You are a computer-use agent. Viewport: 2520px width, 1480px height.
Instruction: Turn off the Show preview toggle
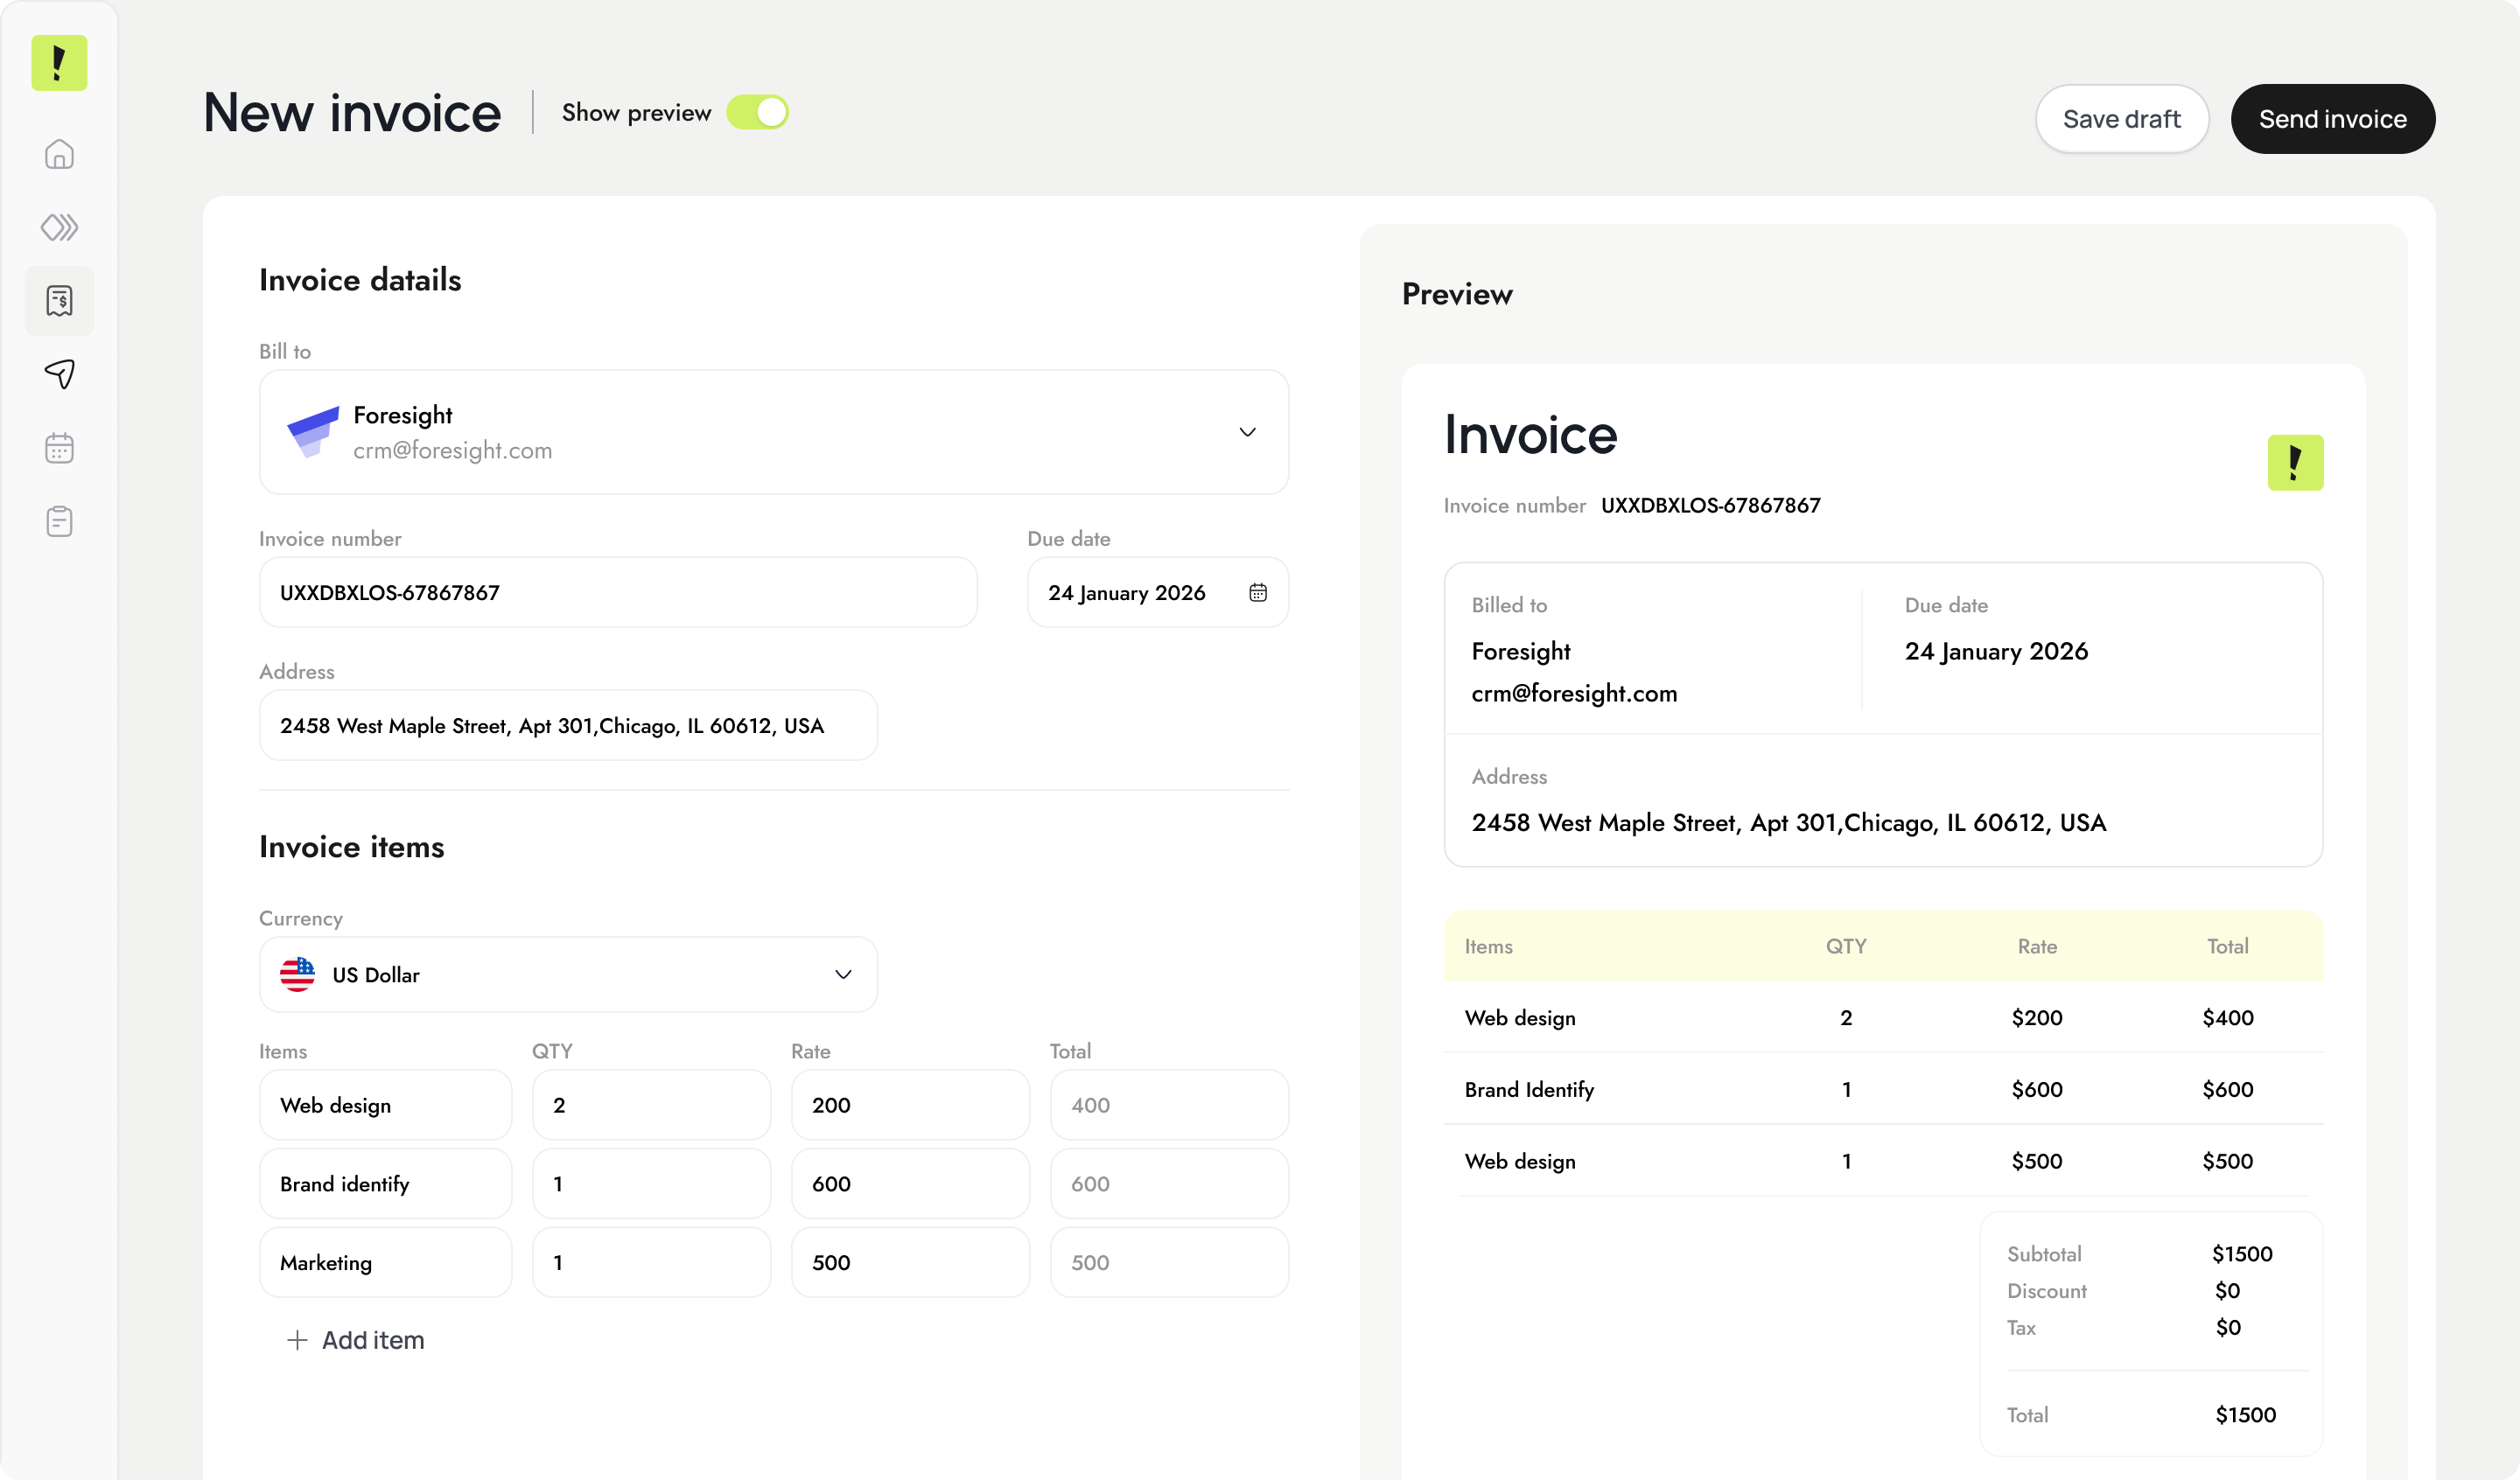point(757,112)
